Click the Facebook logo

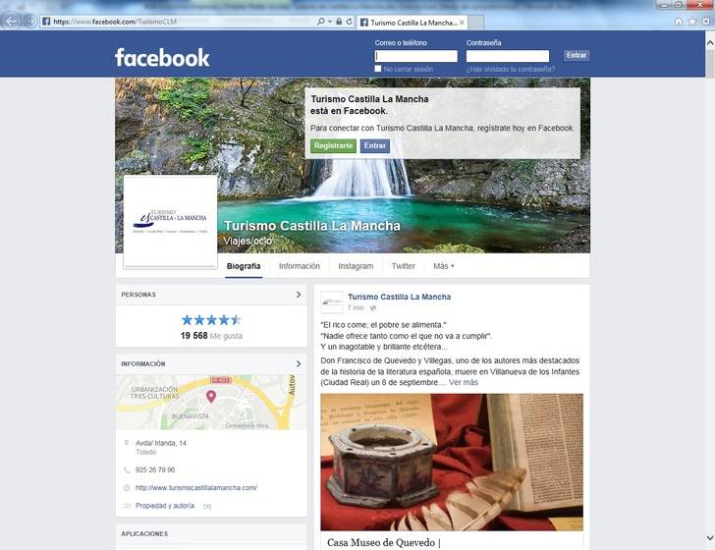(162, 58)
